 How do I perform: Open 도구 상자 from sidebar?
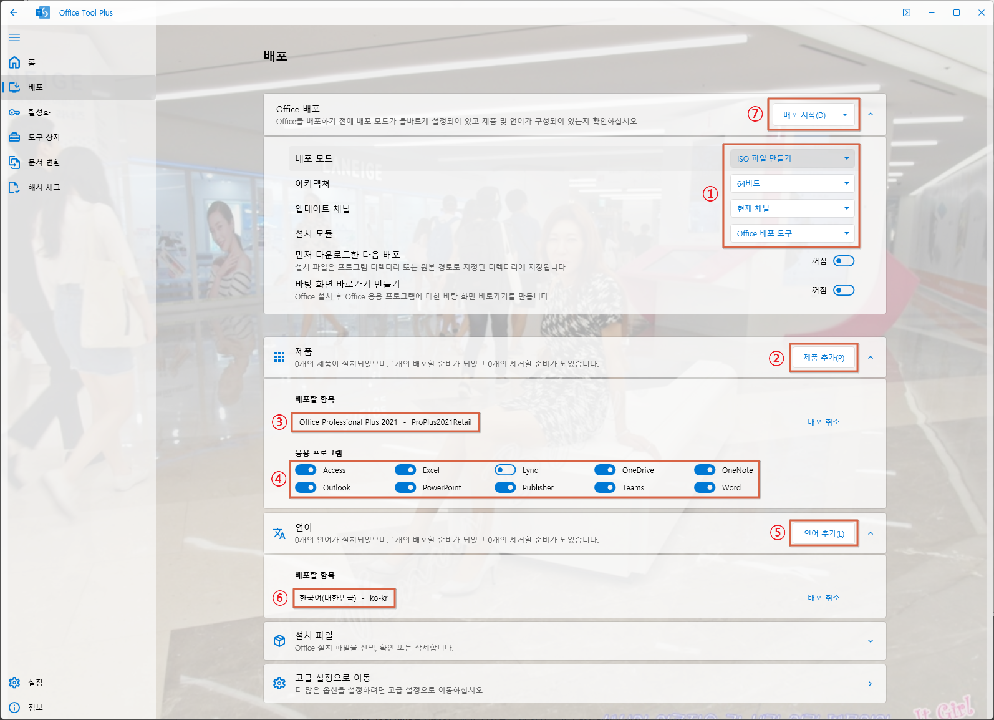78,137
